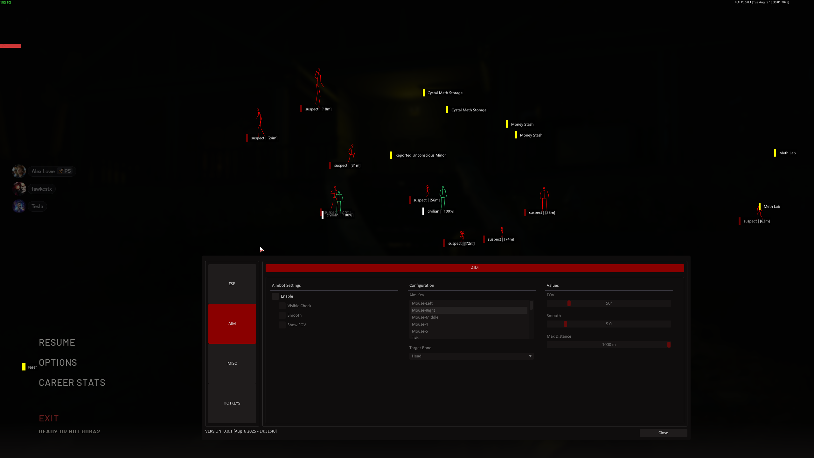This screenshot has height=458, width=814.
Task: Enable the aimbot checkbox
Action: (x=275, y=296)
